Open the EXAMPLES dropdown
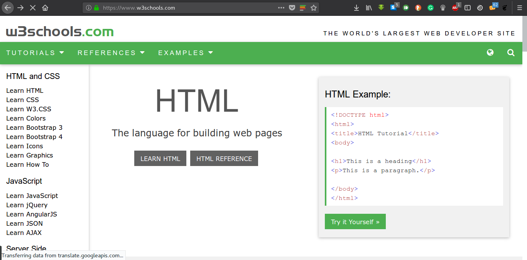The image size is (527, 260). (186, 53)
